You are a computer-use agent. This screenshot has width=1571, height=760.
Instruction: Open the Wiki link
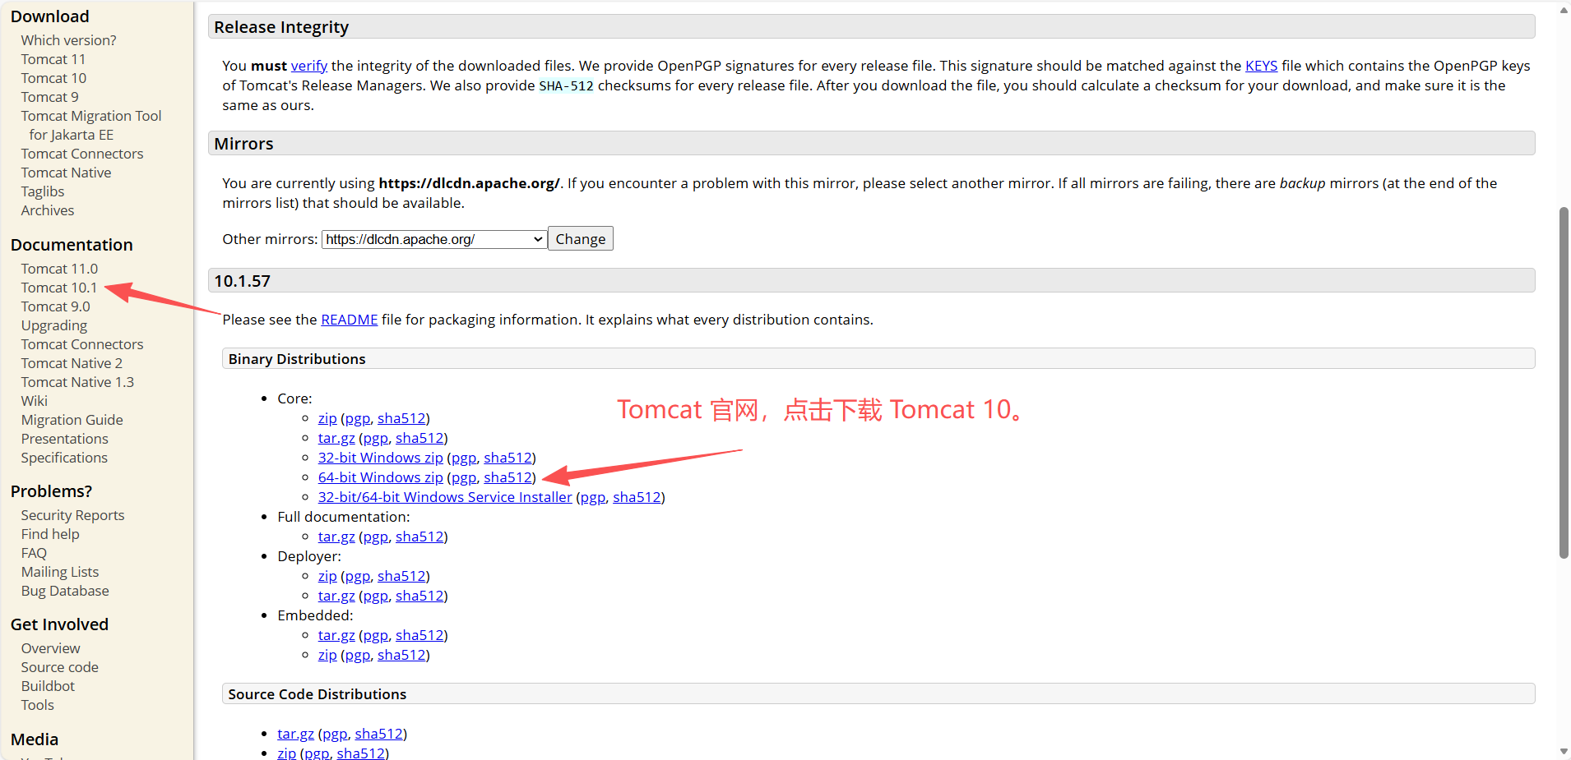coord(35,401)
